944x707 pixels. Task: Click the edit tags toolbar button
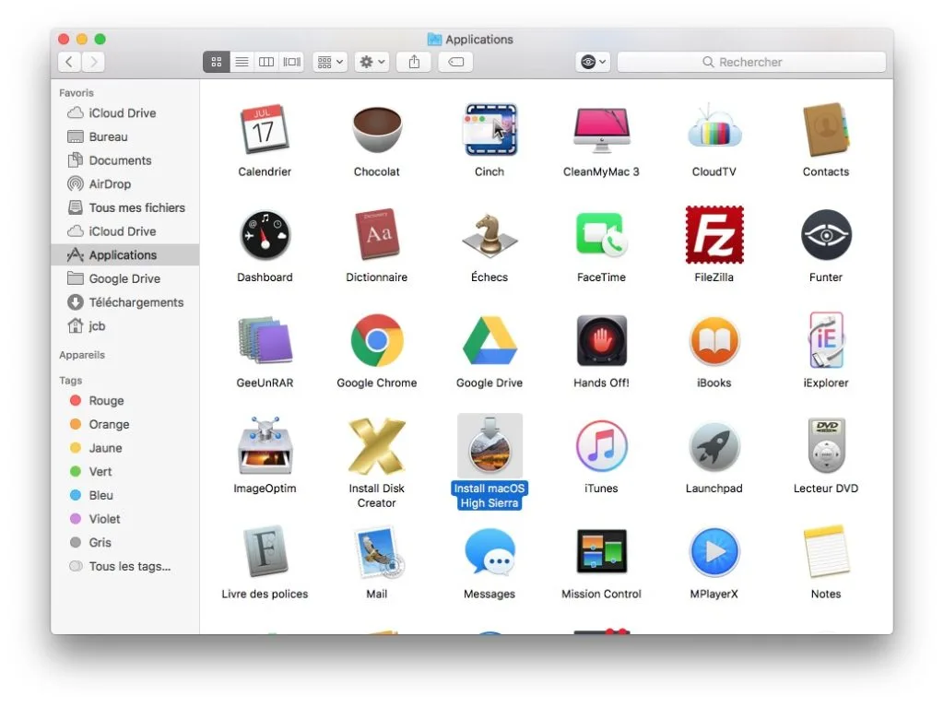455,62
